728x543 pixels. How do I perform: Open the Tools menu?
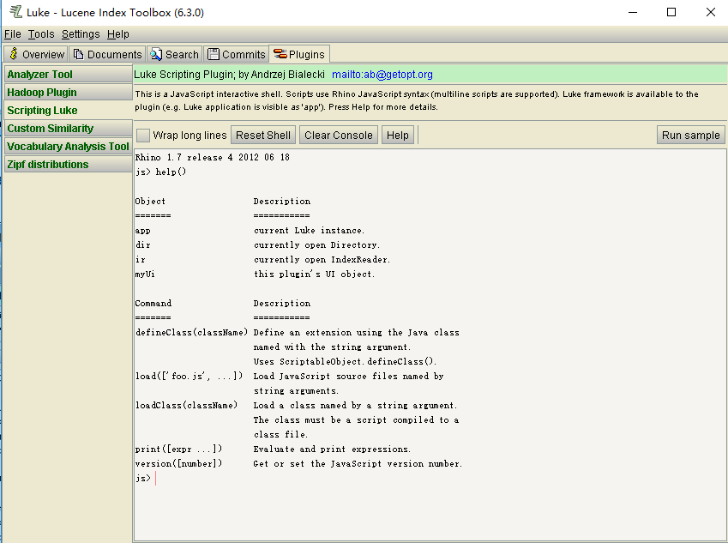pos(41,34)
